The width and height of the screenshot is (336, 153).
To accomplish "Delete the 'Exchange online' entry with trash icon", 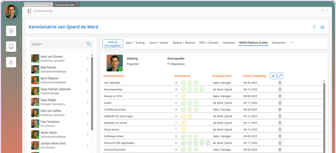I will [x=280, y=136].
